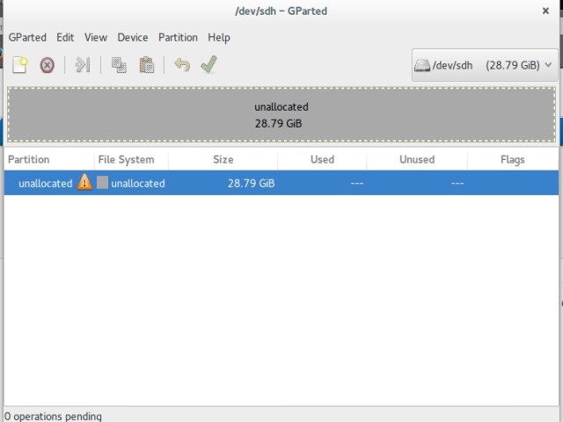Open the Help menu
Screen dimensions: 563x422
219,38
